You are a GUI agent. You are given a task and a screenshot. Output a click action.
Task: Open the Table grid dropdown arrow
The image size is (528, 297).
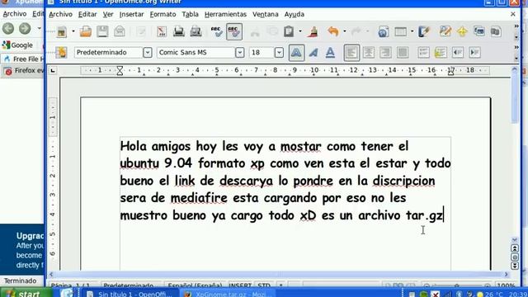(412, 31)
